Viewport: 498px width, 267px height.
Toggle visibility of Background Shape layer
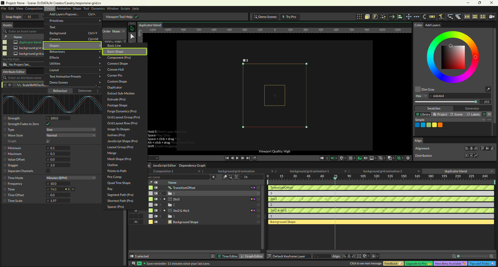point(136,222)
